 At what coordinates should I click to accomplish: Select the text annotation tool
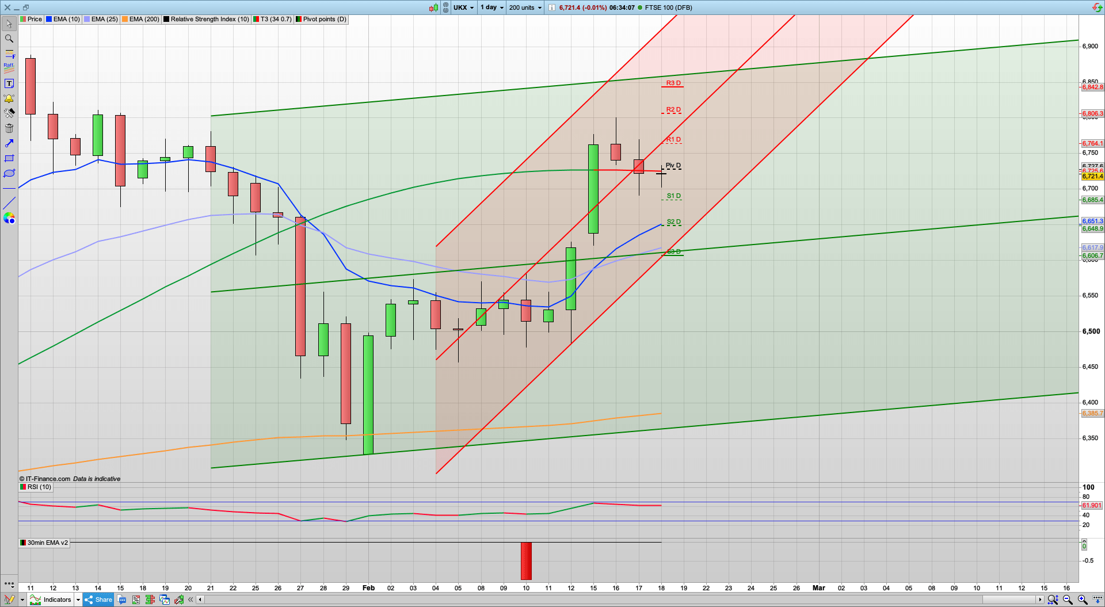pos(9,83)
